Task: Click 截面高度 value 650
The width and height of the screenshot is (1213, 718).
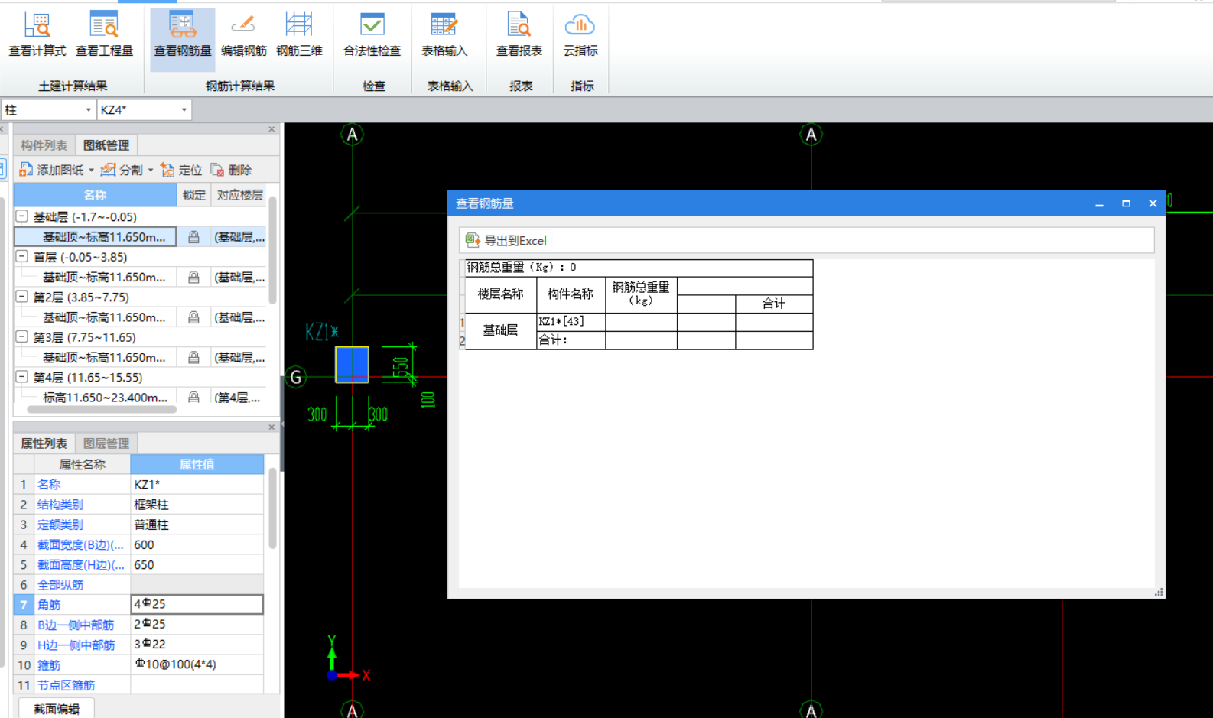Action: coord(197,564)
